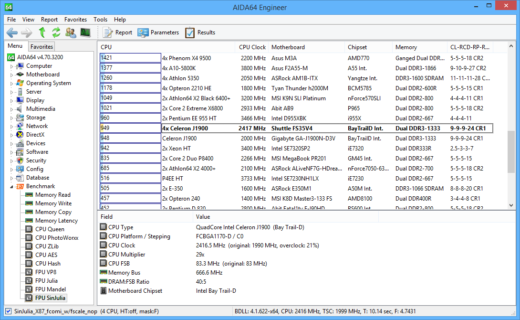Open the benchmark Parameters button
The height and width of the screenshot is (320, 520).
(158, 32)
